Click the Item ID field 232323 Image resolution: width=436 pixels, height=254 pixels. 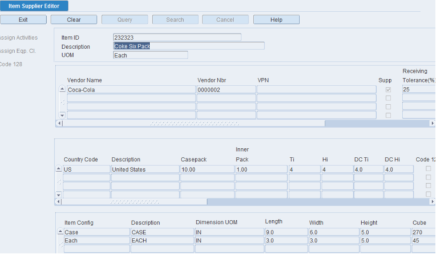(x=177, y=38)
